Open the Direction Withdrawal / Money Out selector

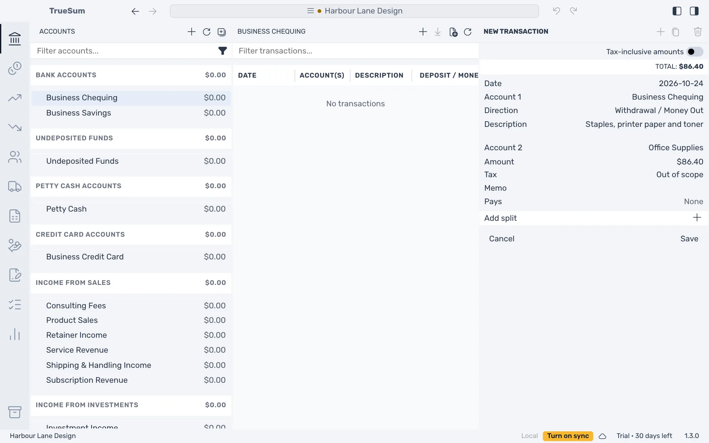[594, 111]
